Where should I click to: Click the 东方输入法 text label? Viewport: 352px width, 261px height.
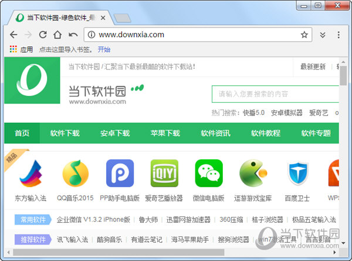[31, 198]
